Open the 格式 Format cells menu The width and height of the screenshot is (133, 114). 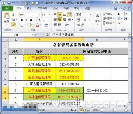[x=109, y=23]
